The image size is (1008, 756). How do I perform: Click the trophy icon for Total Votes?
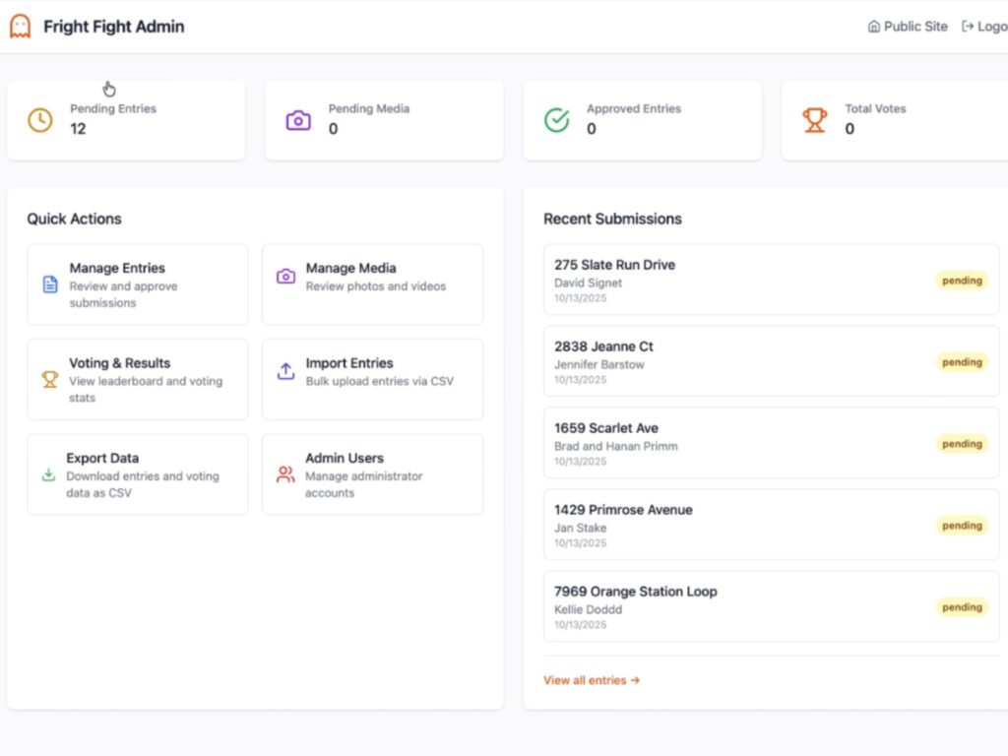pos(814,120)
